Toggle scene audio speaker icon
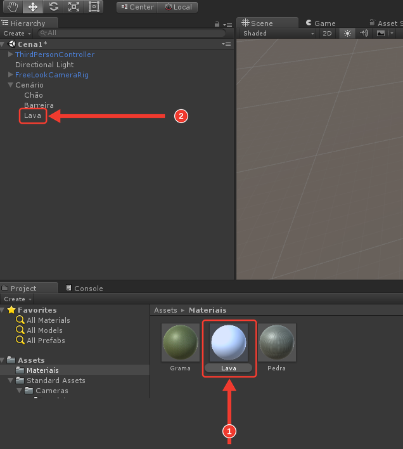 click(364, 34)
